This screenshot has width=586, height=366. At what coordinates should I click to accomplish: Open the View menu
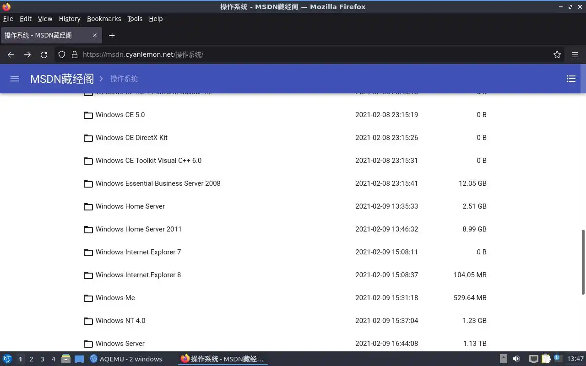[45, 19]
